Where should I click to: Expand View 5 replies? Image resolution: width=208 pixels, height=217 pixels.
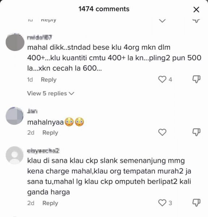point(51,93)
